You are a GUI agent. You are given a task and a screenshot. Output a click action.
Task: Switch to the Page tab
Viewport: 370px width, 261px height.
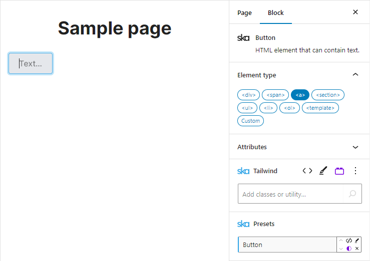coord(244,12)
